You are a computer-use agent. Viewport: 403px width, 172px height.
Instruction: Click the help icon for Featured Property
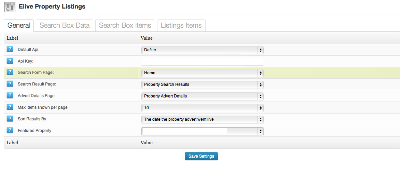10,130
